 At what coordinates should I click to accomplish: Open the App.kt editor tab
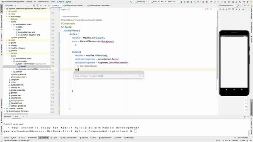point(56,5)
